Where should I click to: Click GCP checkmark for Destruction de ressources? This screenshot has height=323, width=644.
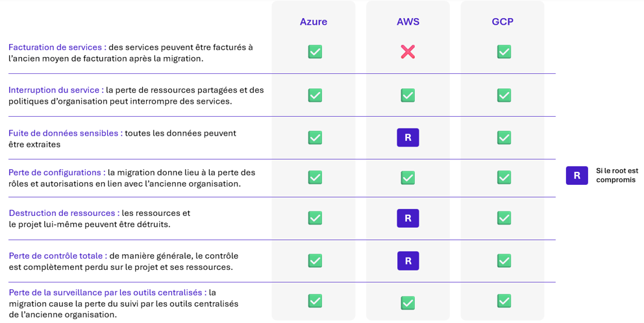[x=504, y=218]
